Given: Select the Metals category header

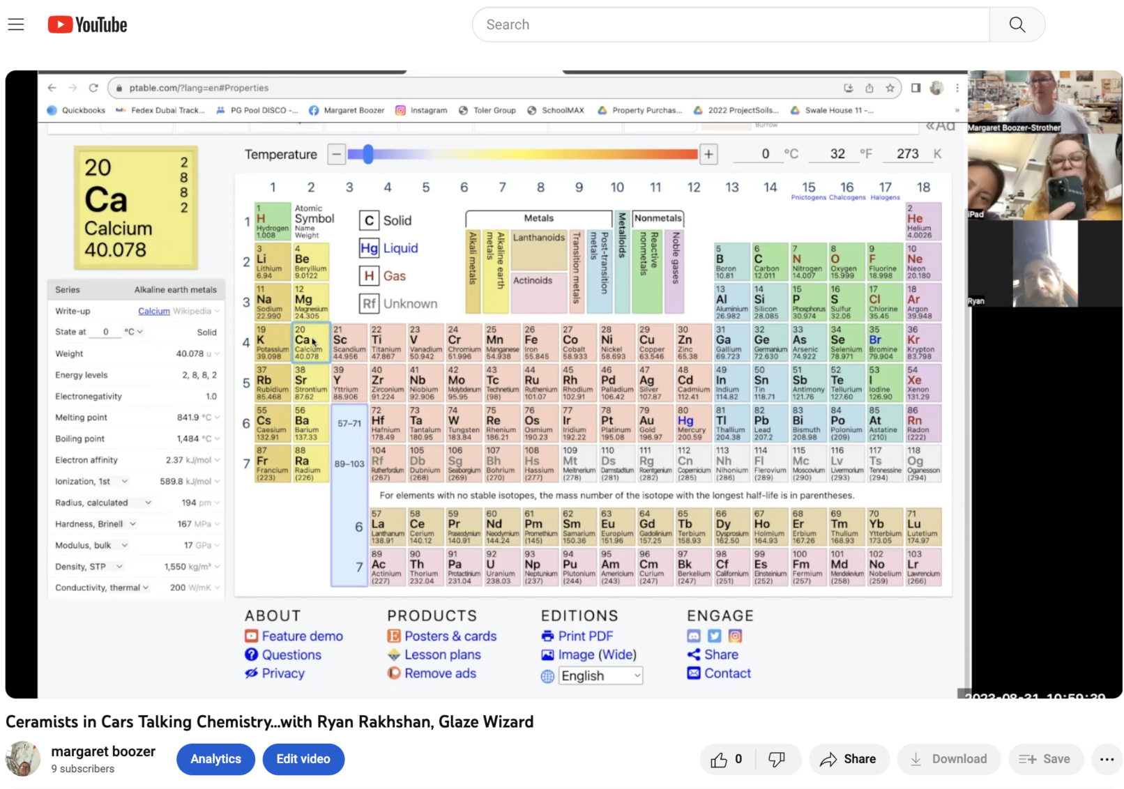Looking at the screenshot, I should tap(538, 218).
